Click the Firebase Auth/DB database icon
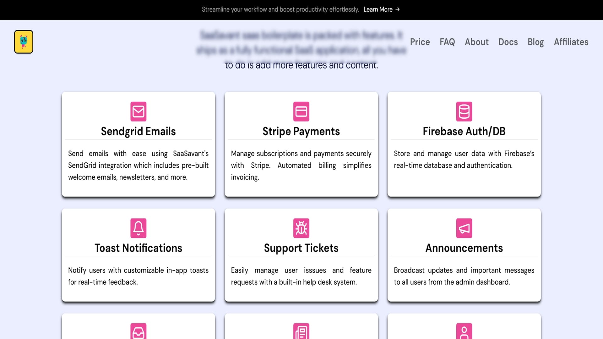Viewport: 603px width, 339px height. click(464, 111)
